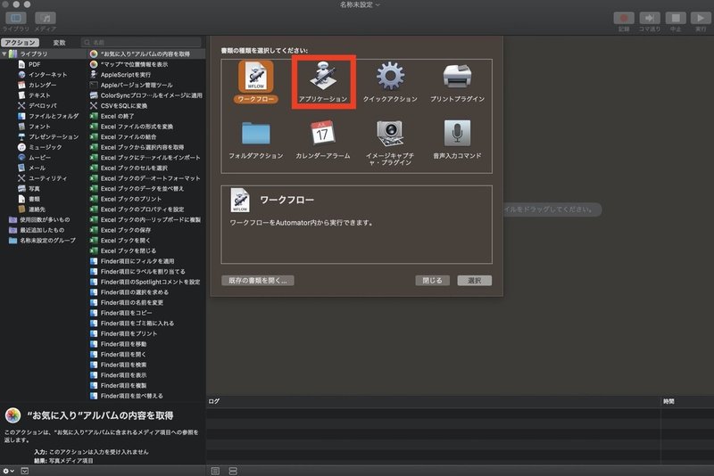Choose the カレンダーアラーム calendar icon
Image resolution: width=714 pixels, height=476 pixels.
pyautogui.click(x=323, y=133)
